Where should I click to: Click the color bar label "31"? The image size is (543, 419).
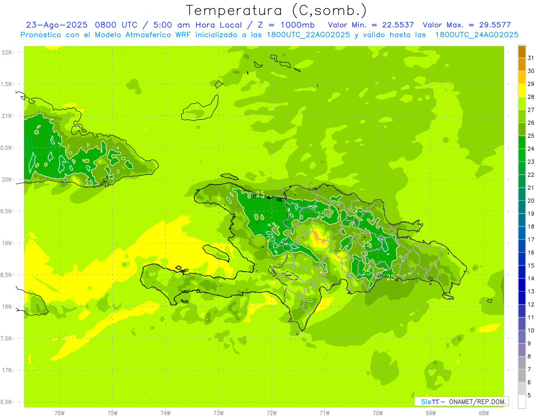(x=531, y=58)
